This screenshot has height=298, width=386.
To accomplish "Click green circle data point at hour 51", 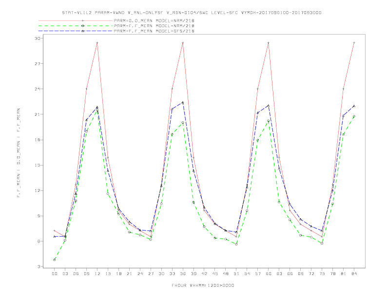I will [x=236, y=244].
